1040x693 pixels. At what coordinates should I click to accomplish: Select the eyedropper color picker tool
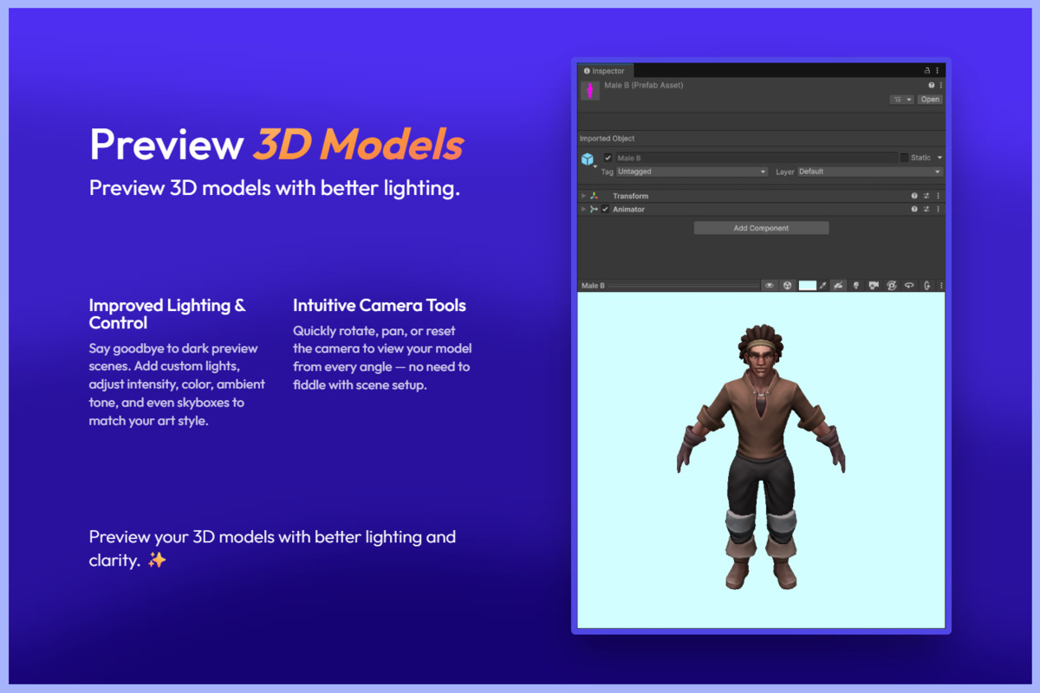point(822,285)
